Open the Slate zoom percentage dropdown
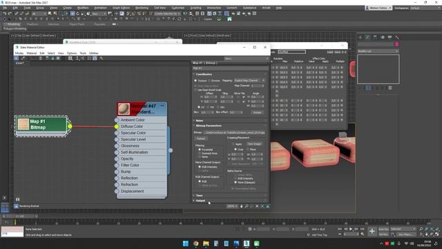The image size is (442, 249). (233, 206)
